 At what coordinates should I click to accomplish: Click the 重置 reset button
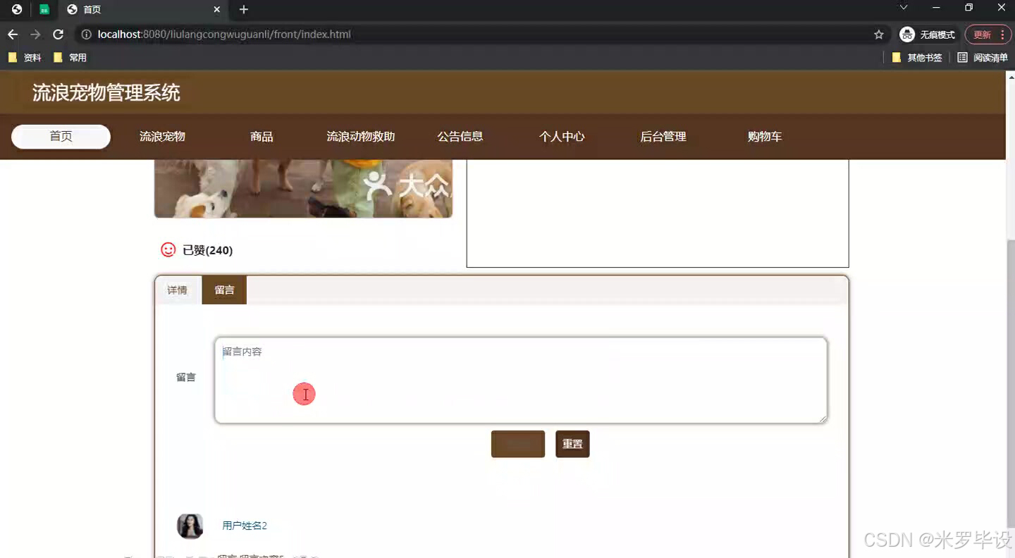pyautogui.click(x=572, y=444)
